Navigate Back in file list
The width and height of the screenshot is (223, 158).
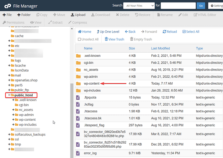tap(130, 32)
